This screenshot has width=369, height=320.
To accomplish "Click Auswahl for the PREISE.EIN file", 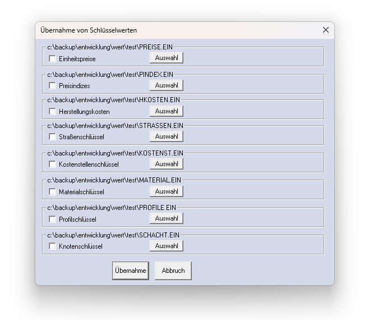I will pos(166,58).
